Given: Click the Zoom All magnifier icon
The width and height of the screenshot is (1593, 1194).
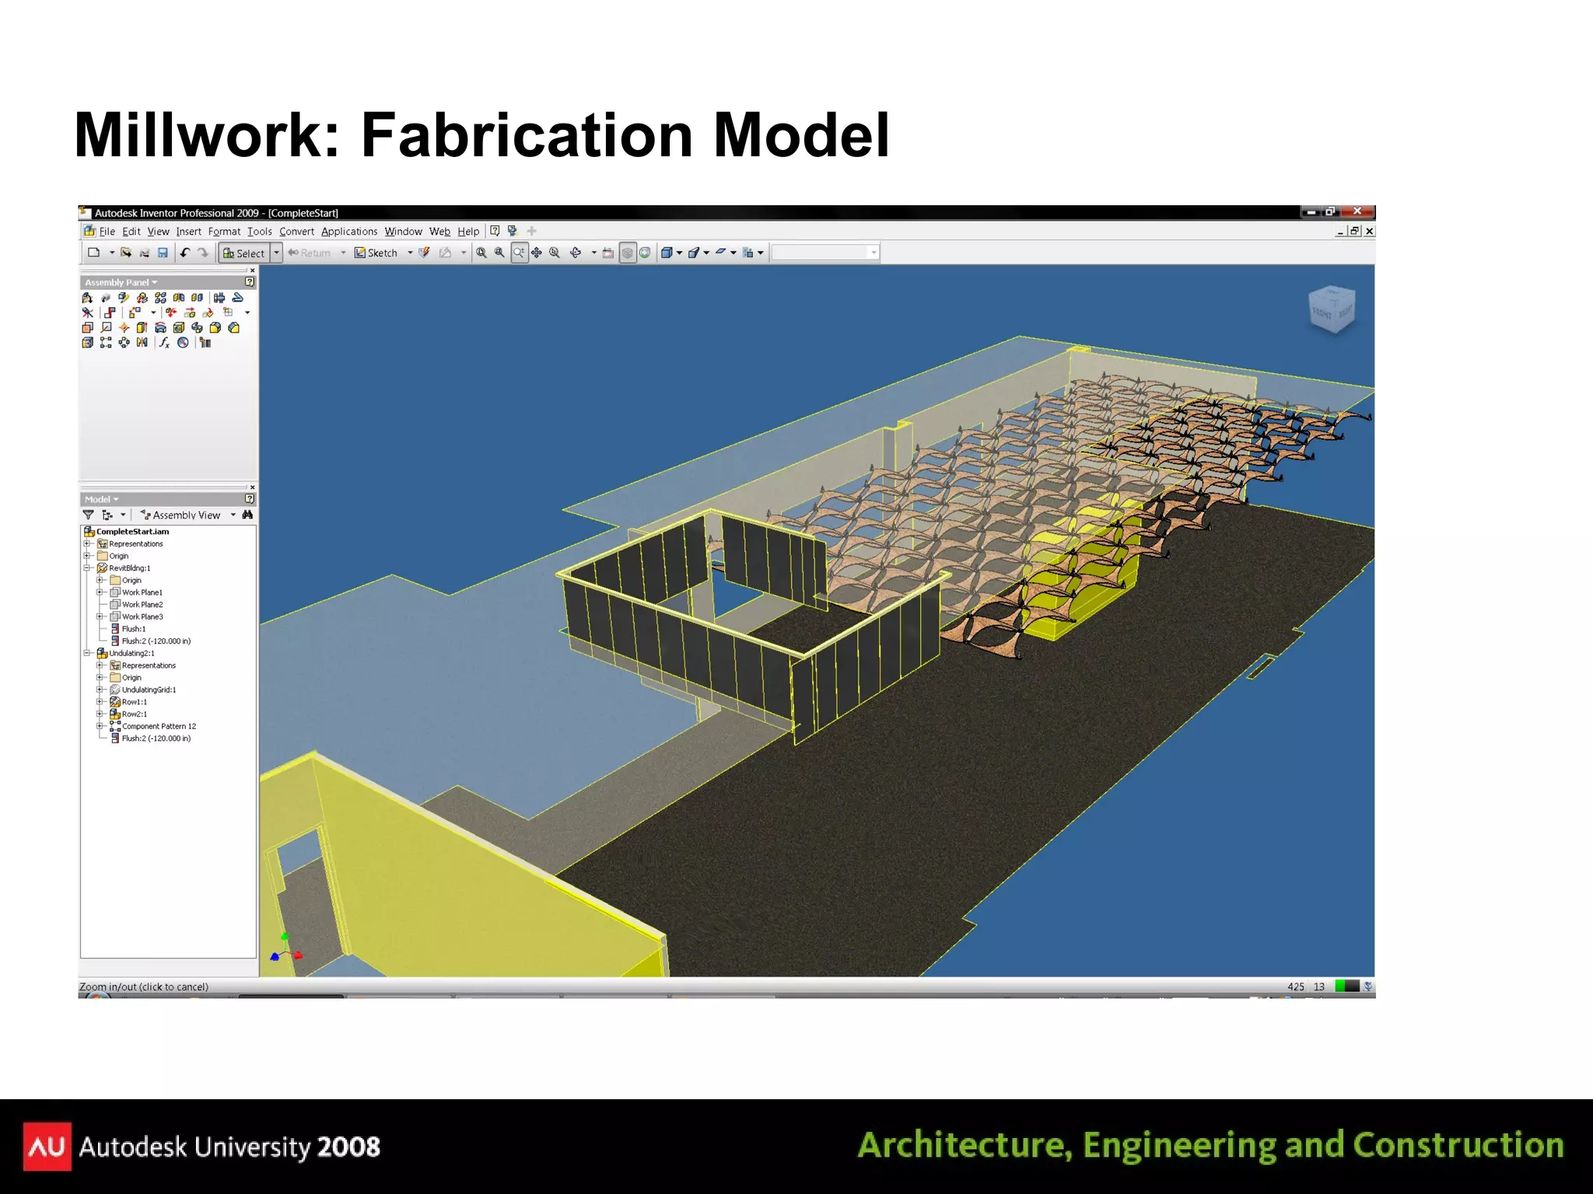Looking at the screenshot, I should click(x=481, y=253).
